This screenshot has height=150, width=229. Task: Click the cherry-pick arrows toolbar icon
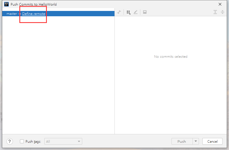click(119, 12)
